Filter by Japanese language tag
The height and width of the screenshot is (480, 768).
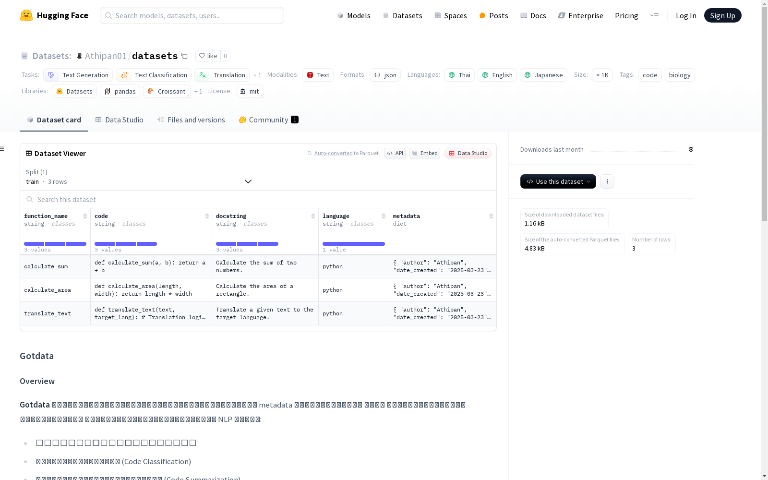[x=543, y=75]
